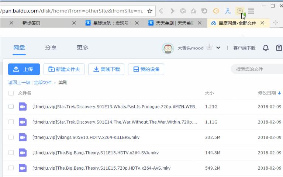The width and height of the screenshot is (283, 177).
Task: Go forward with browser forward arrow
Action: click(172, 11)
